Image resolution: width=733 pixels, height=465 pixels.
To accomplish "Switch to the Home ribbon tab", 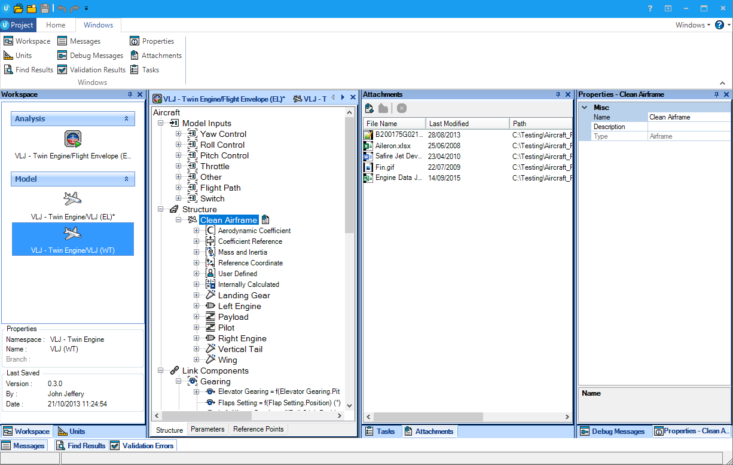I will tap(56, 25).
